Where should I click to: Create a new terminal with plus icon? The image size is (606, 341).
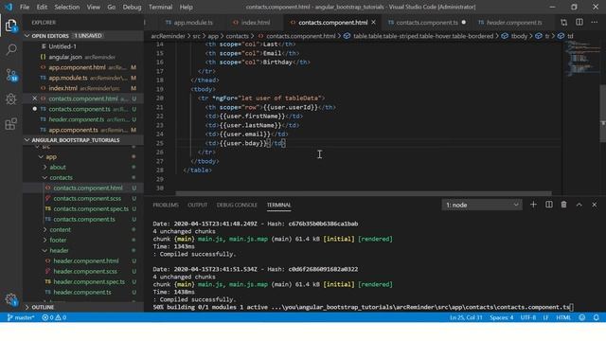coord(533,205)
